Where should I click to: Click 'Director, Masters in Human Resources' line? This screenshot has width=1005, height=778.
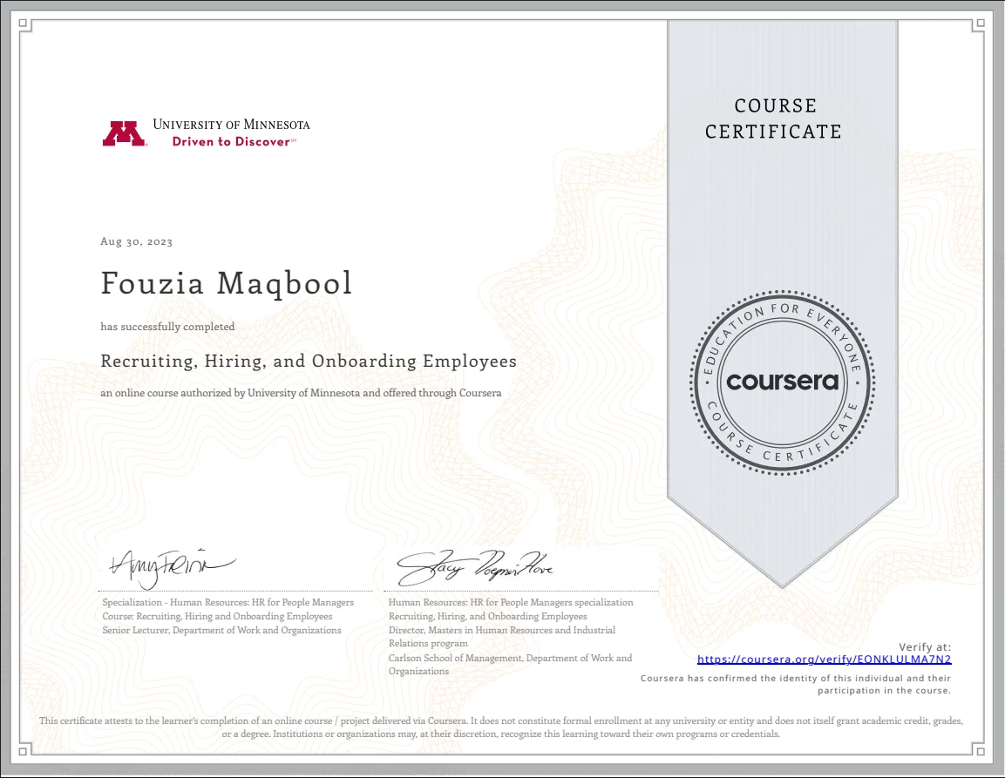[502, 637]
